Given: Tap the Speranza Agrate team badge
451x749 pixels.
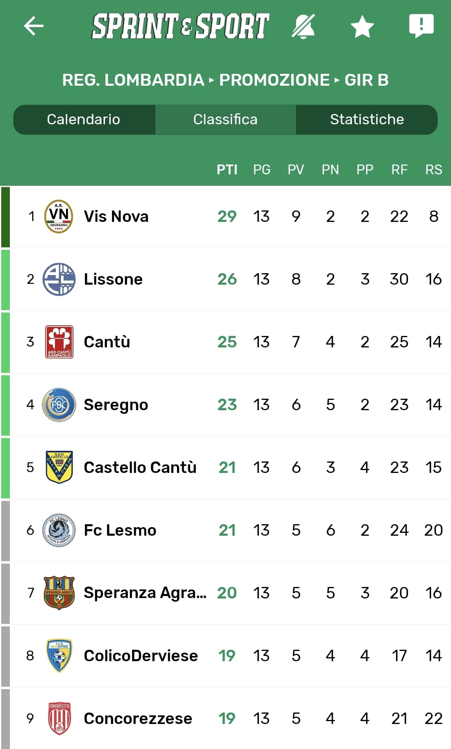Looking at the screenshot, I should click(x=59, y=593).
